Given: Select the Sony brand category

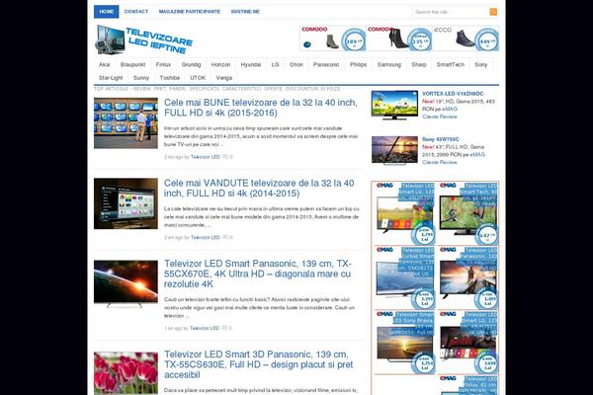Looking at the screenshot, I should tap(480, 64).
